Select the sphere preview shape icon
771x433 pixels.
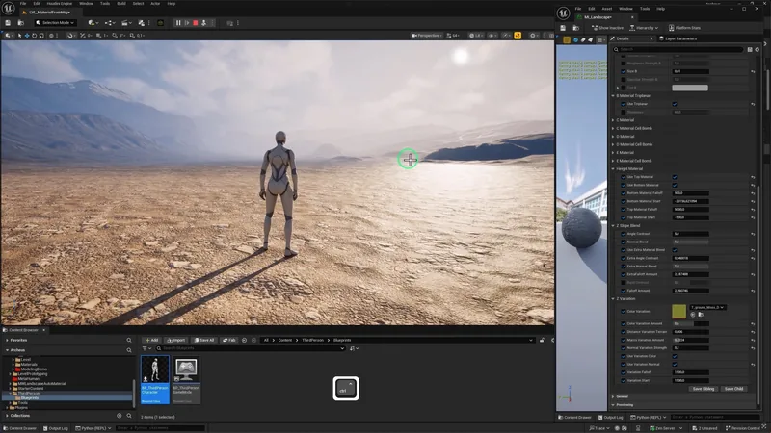575,39
